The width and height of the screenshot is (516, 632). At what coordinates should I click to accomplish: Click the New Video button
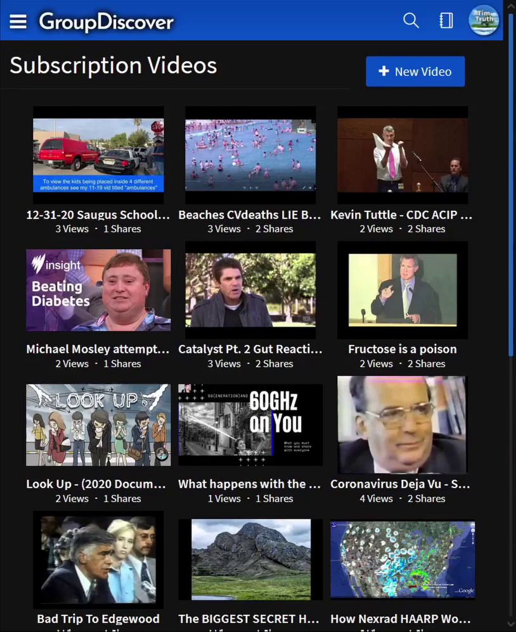point(415,72)
